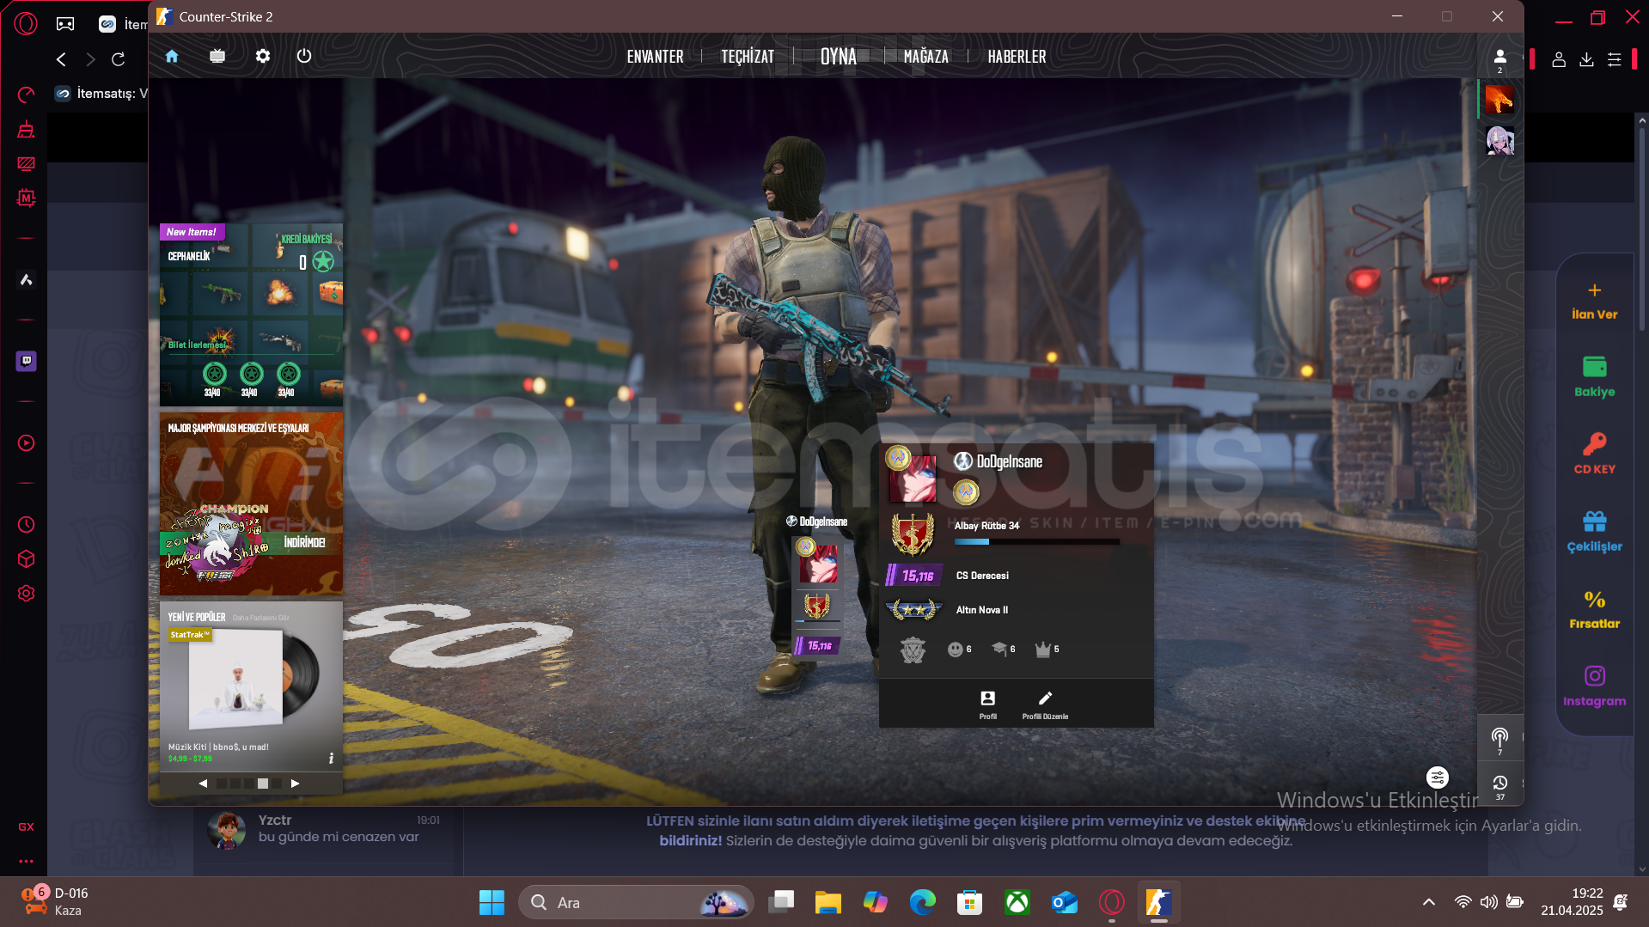Click the Windows Start button
This screenshot has height=927, width=1649.
pyautogui.click(x=492, y=902)
